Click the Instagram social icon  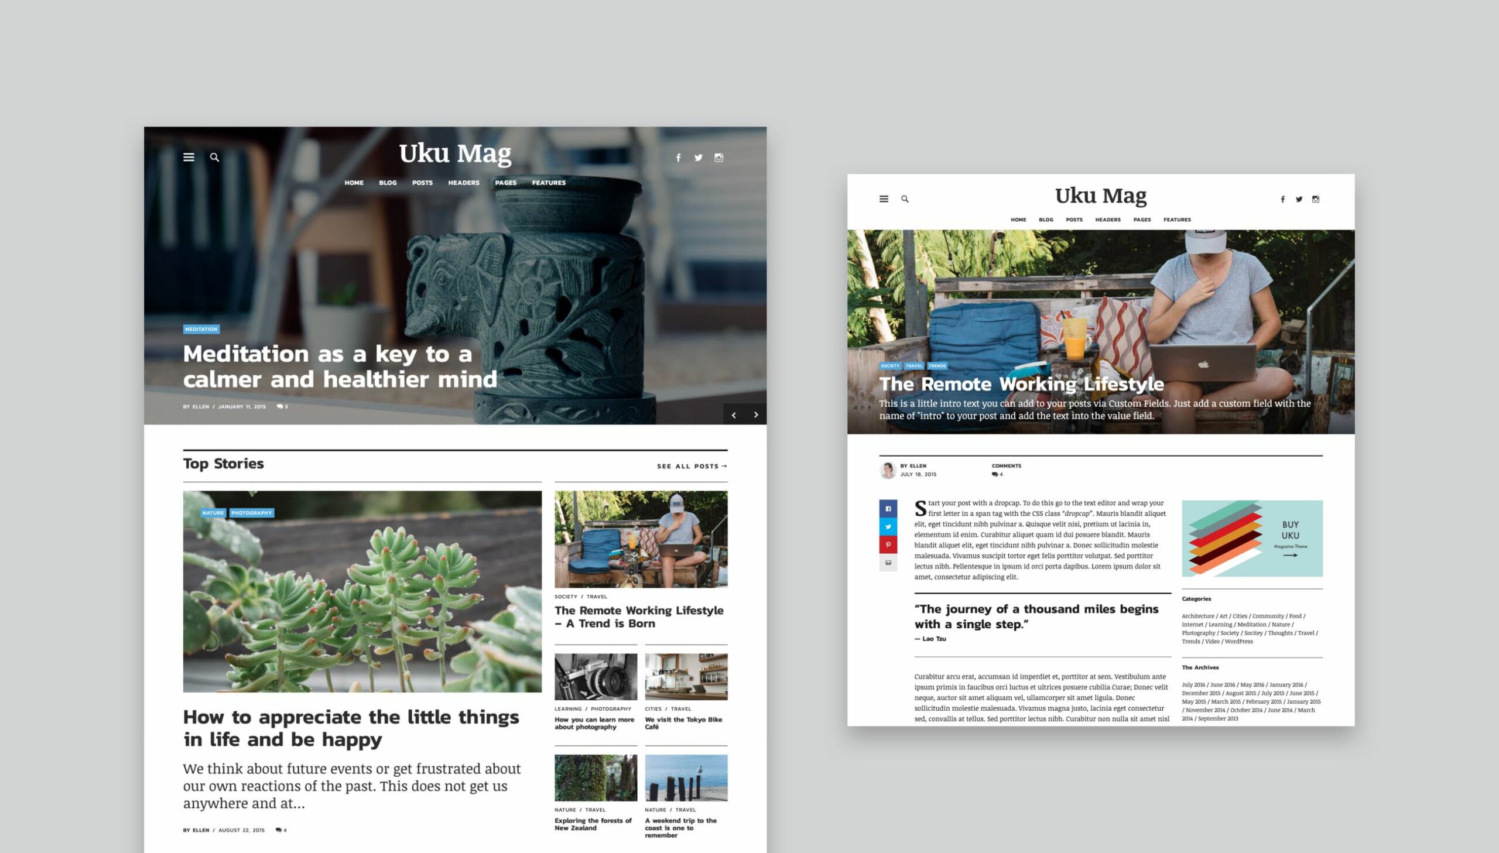coord(720,157)
